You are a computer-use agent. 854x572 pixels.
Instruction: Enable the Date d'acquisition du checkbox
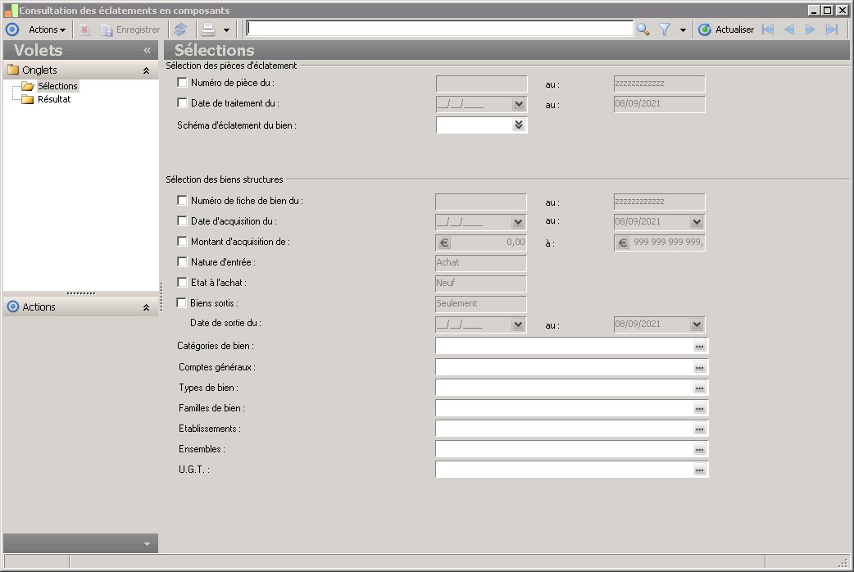[182, 221]
